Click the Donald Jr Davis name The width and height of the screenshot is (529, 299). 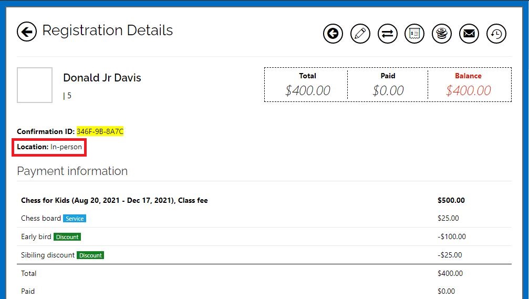point(102,78)
